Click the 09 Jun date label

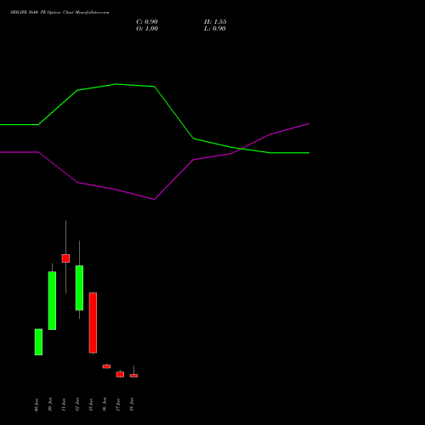click(37, 405)
